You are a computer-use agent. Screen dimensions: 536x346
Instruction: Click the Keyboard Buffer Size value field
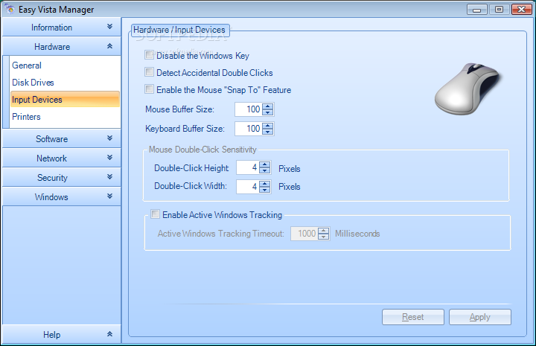[249, 129]
